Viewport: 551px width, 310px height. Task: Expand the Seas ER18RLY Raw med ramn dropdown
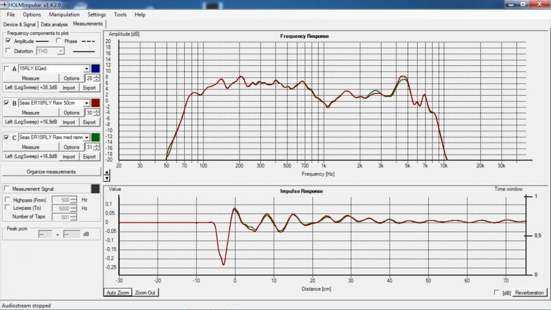(86, 137)
